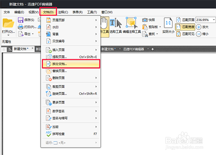
Task: Open the zoom percentage dropdown arrow
Action: coord(214,20)
